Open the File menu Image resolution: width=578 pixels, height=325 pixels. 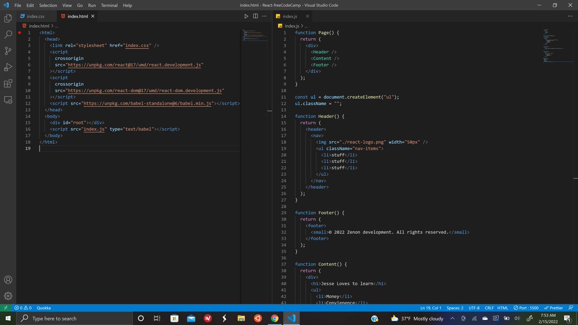point(18,5)
